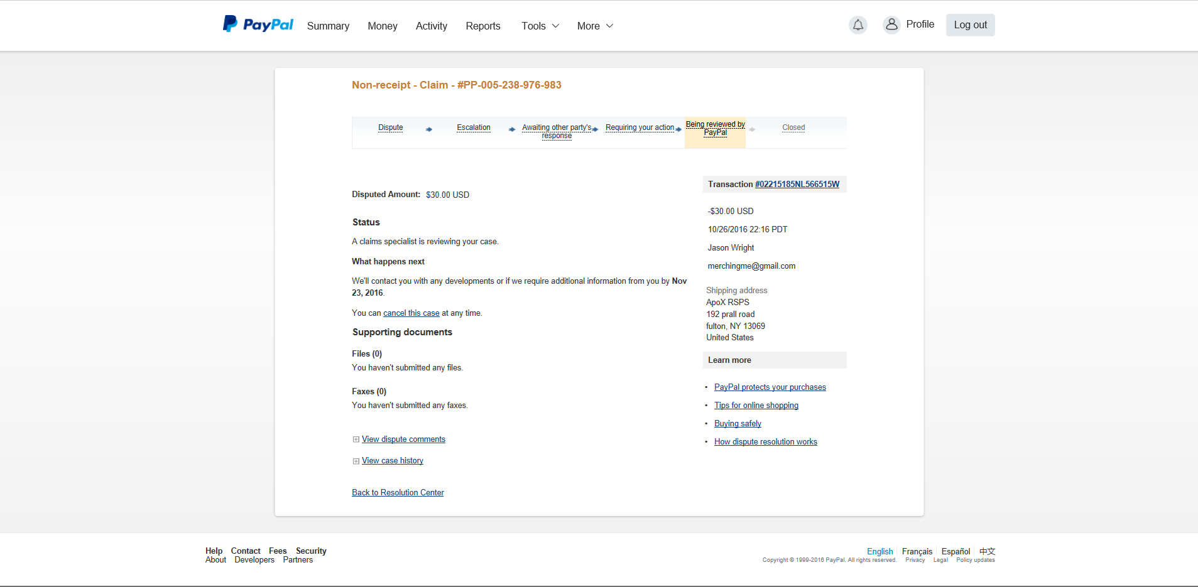Open PayPal protects your purchases link
Image resolution: width=1198 pixels, height=587 pixels.
770,387
